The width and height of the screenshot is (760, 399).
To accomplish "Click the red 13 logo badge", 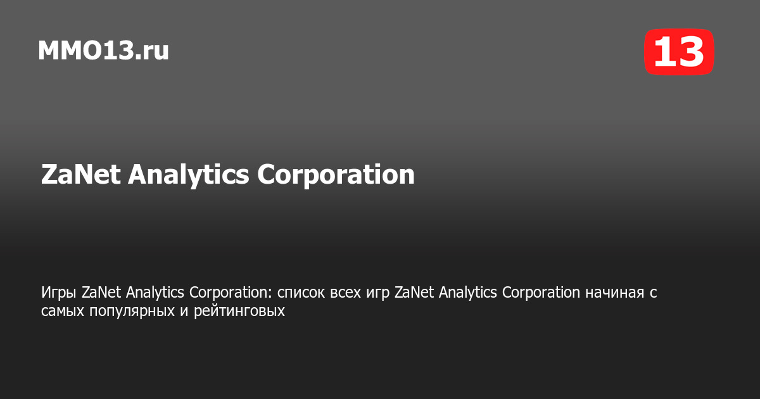I will [x=679, y=52].
